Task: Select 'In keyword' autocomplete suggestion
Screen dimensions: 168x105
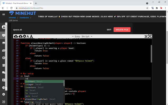Action: [x=44, y=93]
